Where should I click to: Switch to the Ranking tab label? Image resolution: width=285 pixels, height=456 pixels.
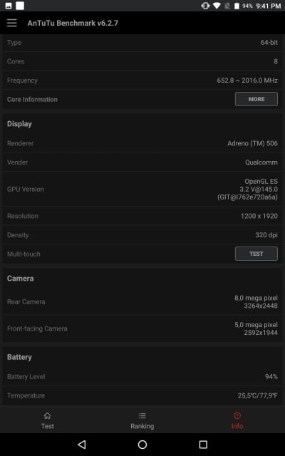[x=142, y=426]
